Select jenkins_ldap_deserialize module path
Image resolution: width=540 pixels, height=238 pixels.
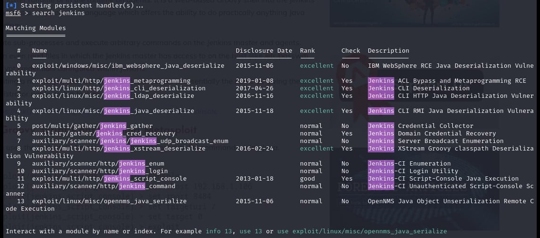pyautogui.click(x=113, y=96)
